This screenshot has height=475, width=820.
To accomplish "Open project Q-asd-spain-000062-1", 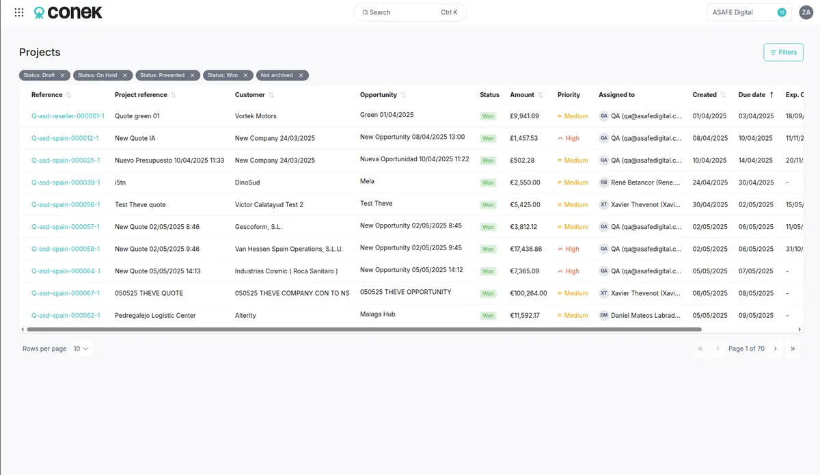I will point(66,316).
